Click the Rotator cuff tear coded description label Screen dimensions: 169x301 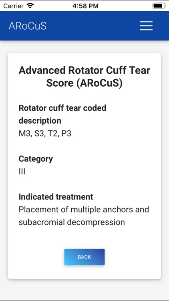tap(62, 114)
